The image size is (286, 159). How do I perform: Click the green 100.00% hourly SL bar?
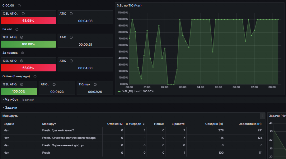coord(28,44)
